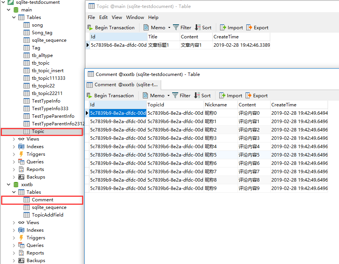Collapse the main database node

coord(9,10)
